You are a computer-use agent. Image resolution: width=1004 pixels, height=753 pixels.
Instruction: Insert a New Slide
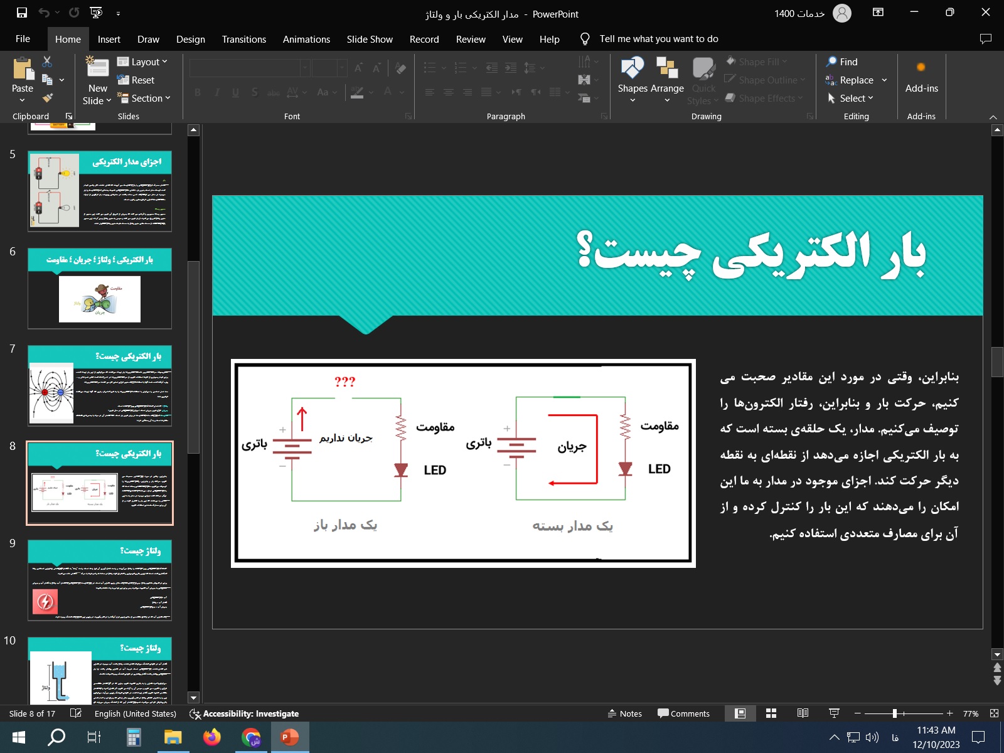(97, 69)
